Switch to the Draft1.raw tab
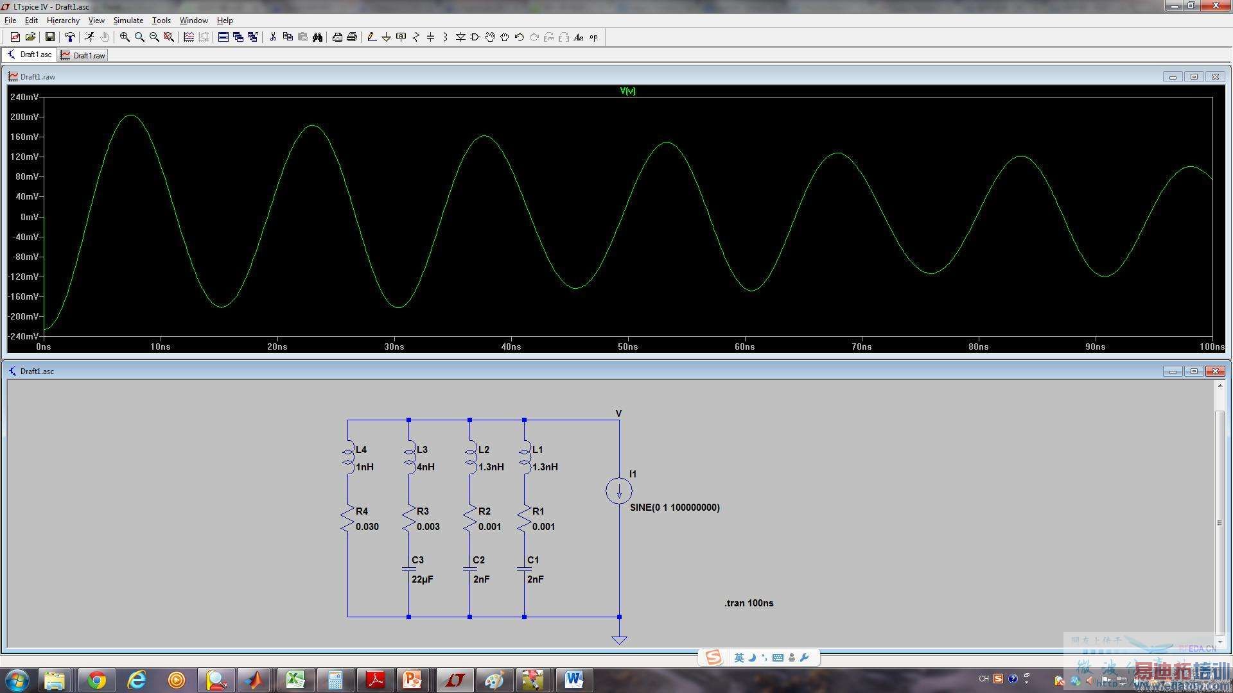1233x693 pixels. click(83, 56)
